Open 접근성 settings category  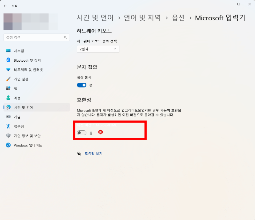pos(37,126)
